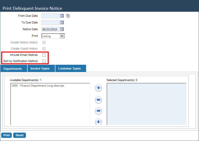Remove all departments from Selected list
This screenshot has height=141, width=199.
[x=98, y=111]
